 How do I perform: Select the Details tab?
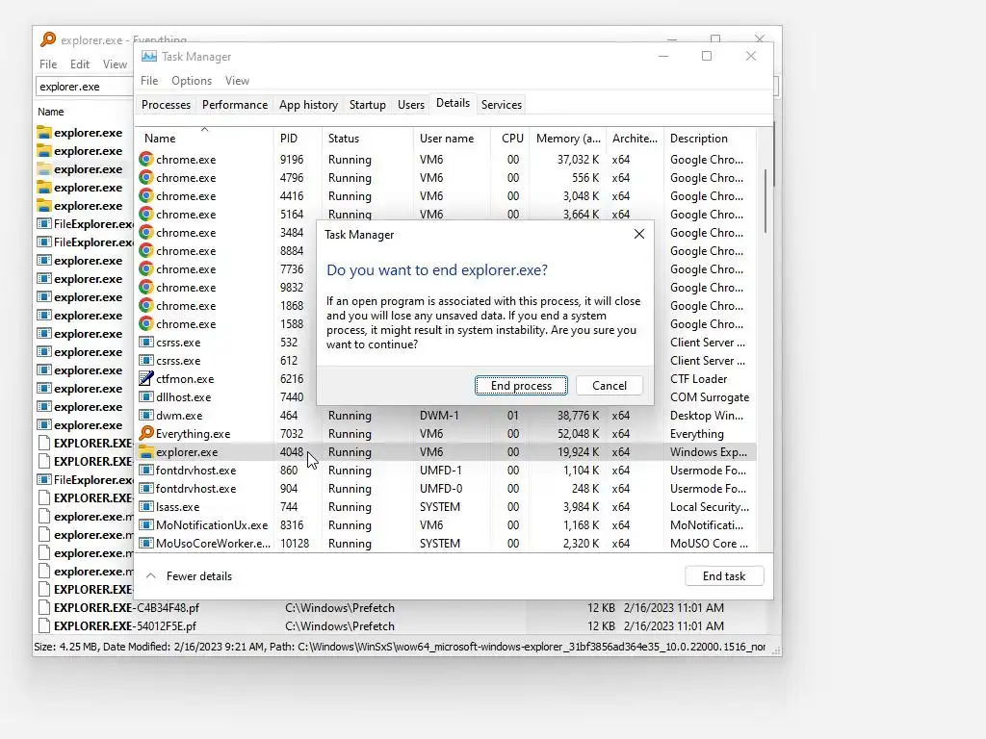(x=453, y=103)
